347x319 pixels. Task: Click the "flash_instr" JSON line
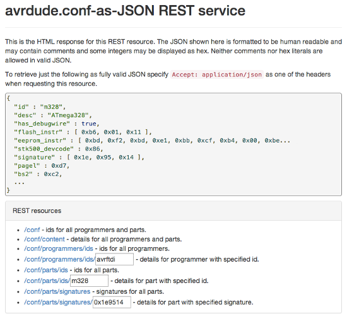83,132
